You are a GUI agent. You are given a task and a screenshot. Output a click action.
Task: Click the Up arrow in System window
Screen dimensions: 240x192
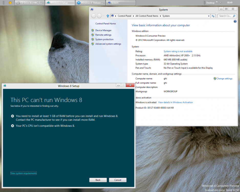point(108,16)
